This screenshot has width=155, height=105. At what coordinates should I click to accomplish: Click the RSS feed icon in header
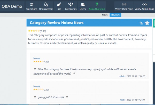point(141,23)
